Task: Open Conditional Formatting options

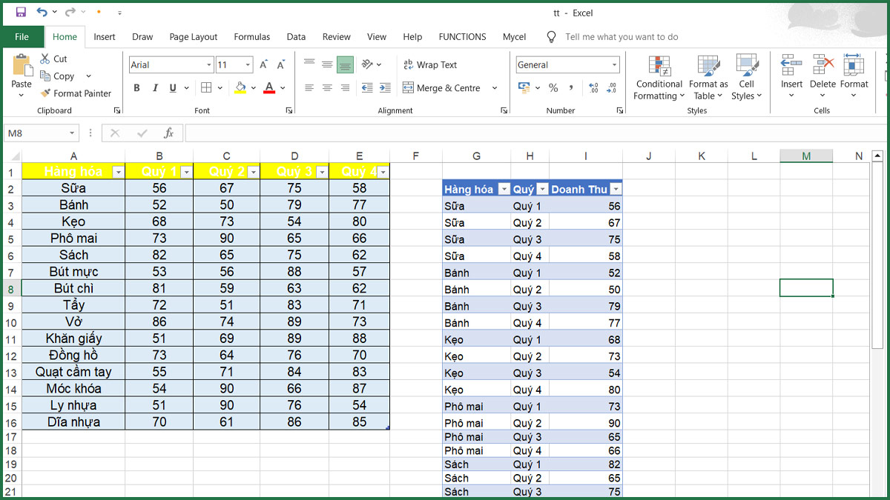Action: [659, 78]
